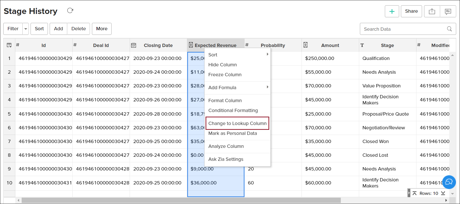Click the table column chooser icon

click(x=9, y=45)
